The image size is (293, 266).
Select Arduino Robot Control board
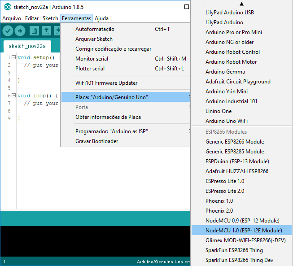[241, 52]
